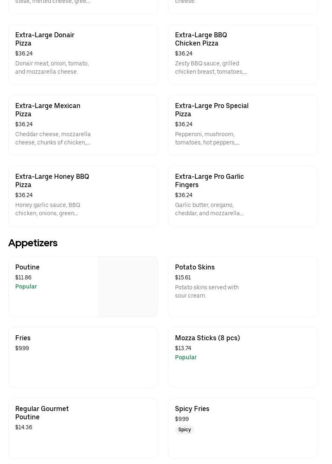Click the Popular label under Mozza Sticks
This screenshot has height=464, width=332.
[x=186, y=357]
